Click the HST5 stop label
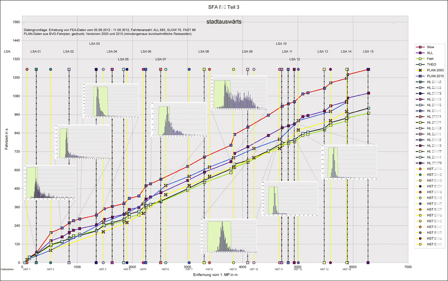Image resolution: width=448 pixels, height=281 pixels. pos(143,269)
